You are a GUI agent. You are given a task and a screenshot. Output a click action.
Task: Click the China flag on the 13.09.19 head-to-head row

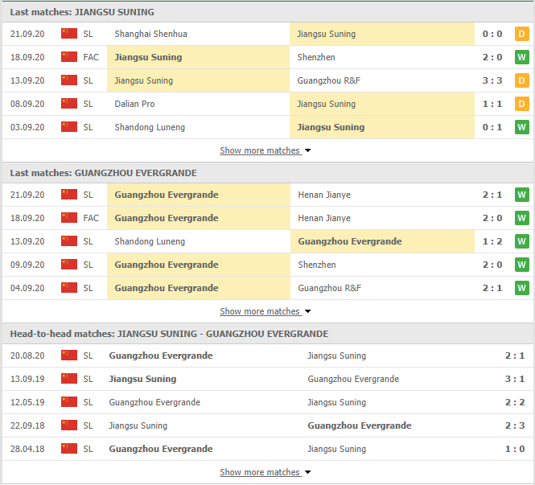(69, 379)
